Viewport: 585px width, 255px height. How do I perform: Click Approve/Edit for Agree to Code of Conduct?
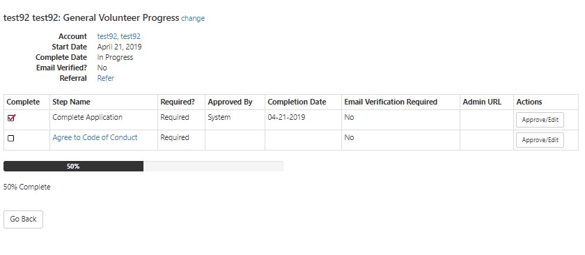[x=540, y=140]
